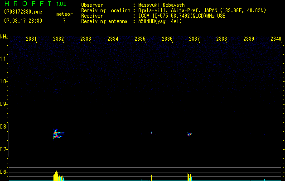Viewport: 285px width, 181px height.
Task: Click the 2340 time marker
Action: pos(276,38)
